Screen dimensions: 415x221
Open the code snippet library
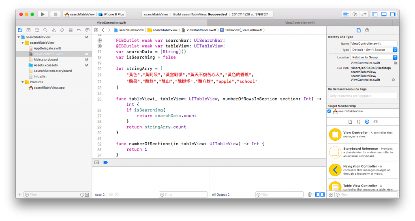point(359,122)
